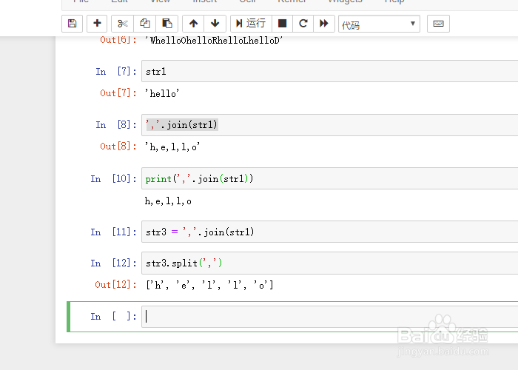
Task: Cut selected cell with the scissors icon
Action: (x=123, y=24)
